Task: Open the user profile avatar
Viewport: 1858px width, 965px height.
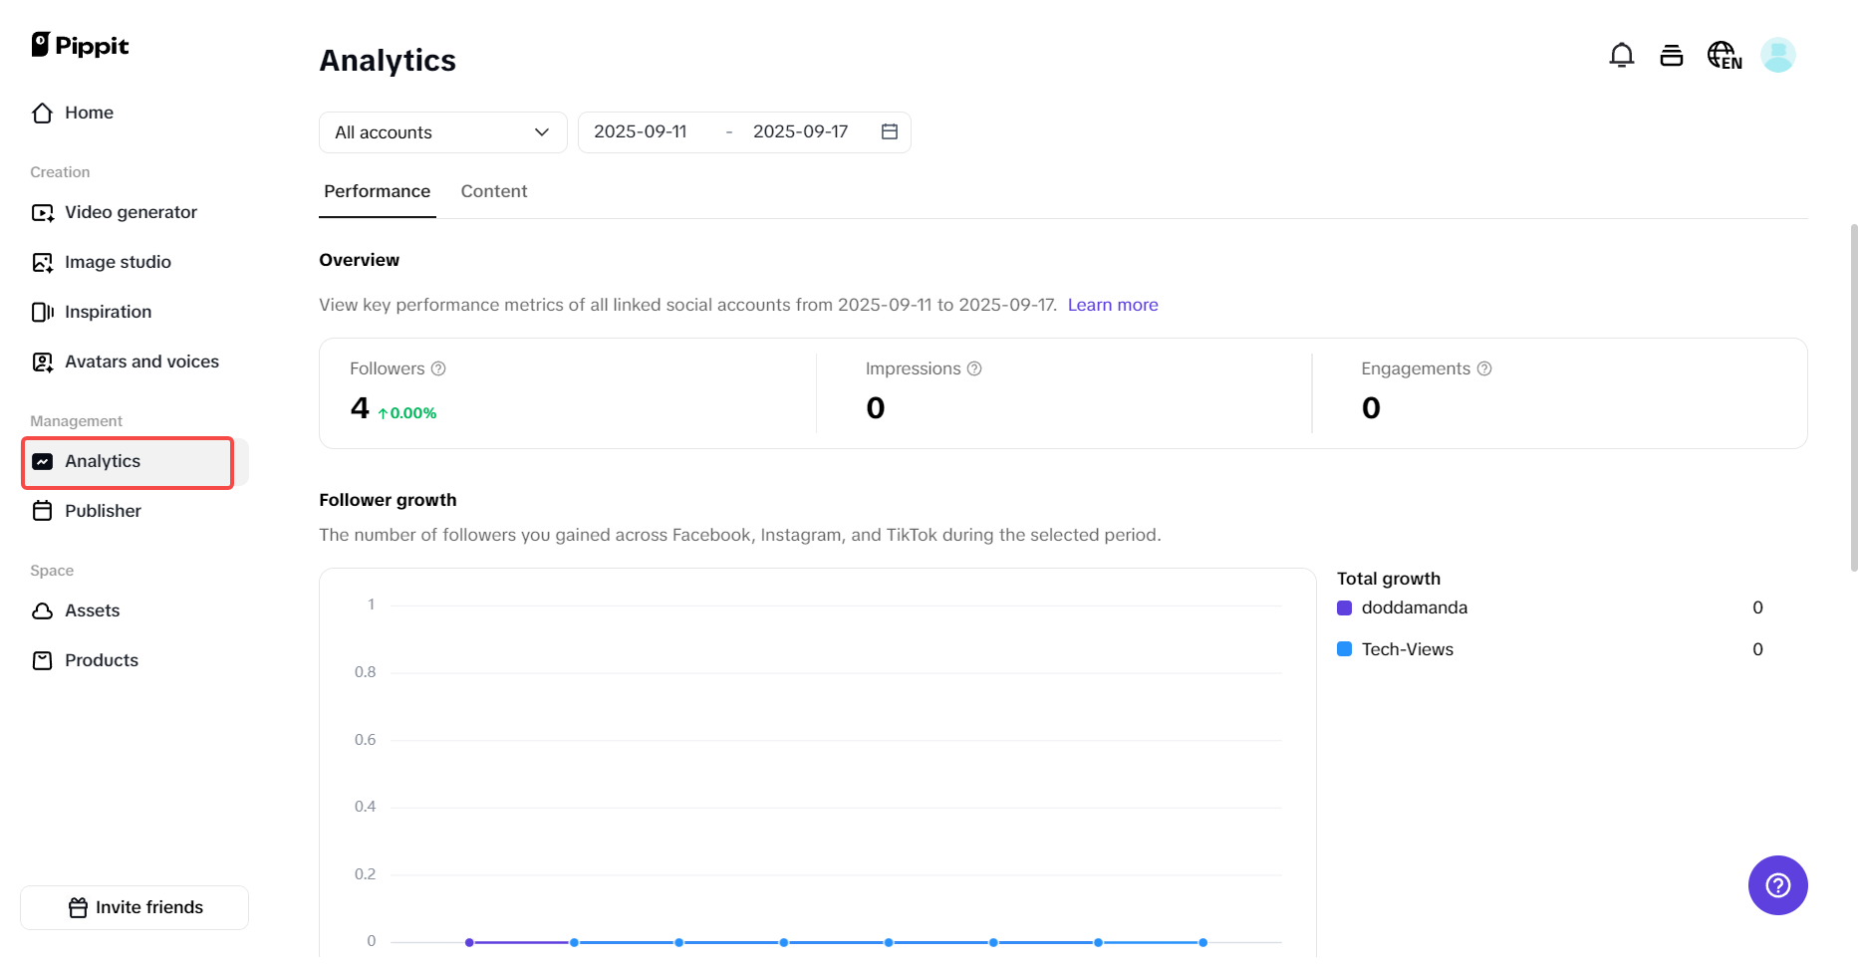Action: (x=1777, y=56)
